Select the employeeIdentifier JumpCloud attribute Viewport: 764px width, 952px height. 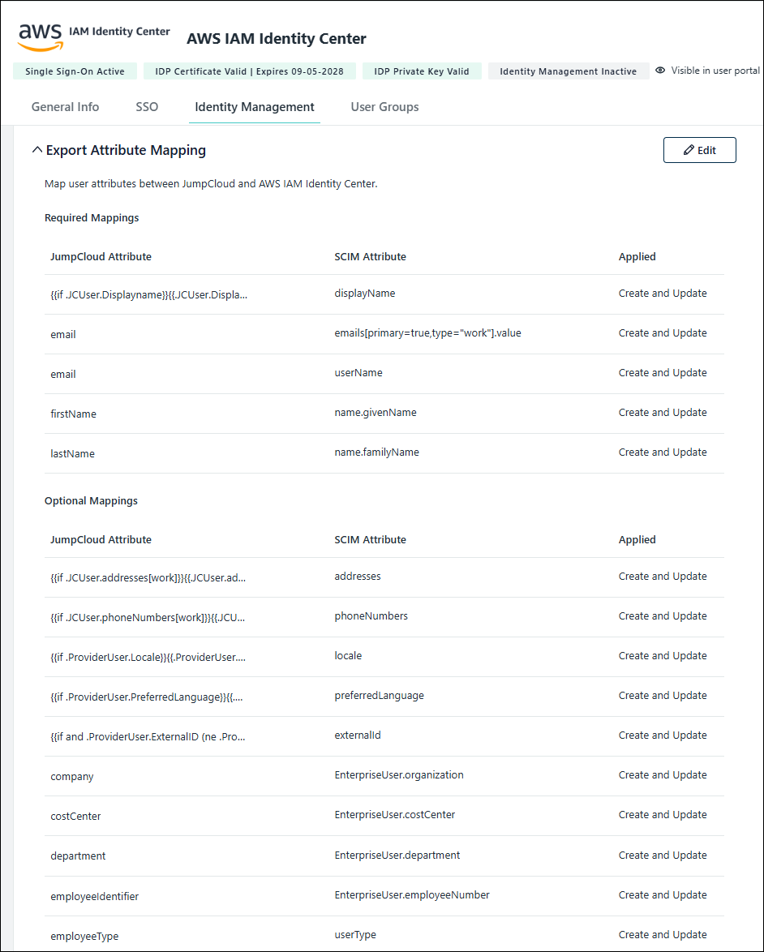(x=94, y=897)
